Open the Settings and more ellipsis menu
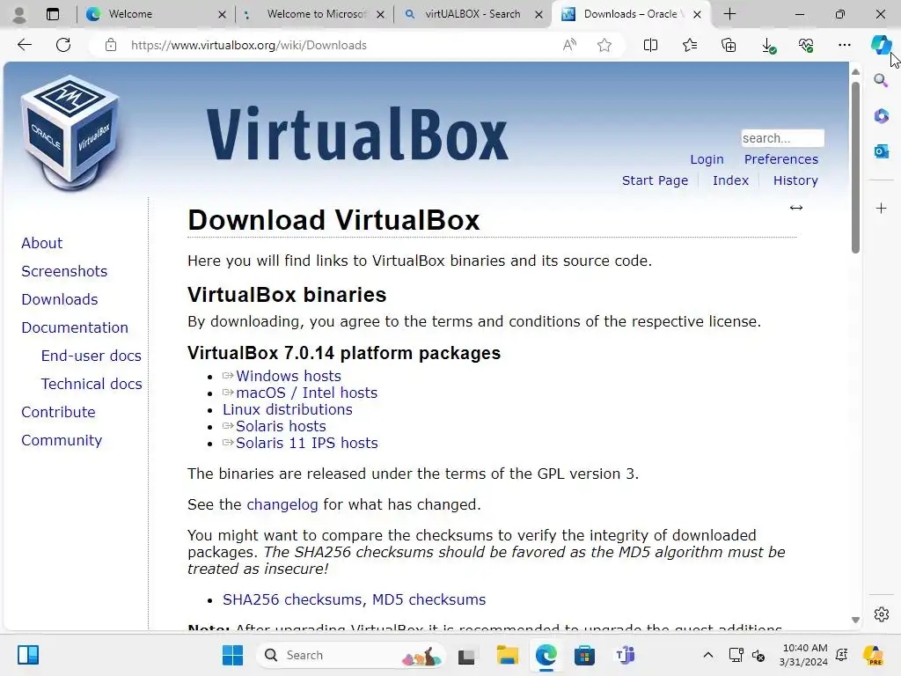Viewport: 901px width, 676px height. pos(844,45)
